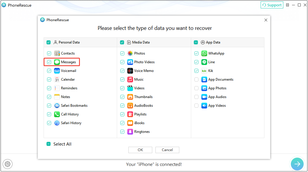This screenshot has width=308, height=172.
Task: Click the App Documents icon
Action: [x=204, y=79]
